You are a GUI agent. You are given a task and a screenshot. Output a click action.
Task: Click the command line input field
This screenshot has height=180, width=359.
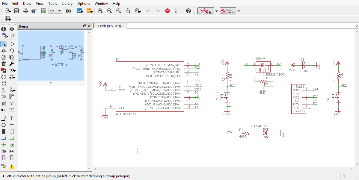pyautogui.click(x=241, y=26)
